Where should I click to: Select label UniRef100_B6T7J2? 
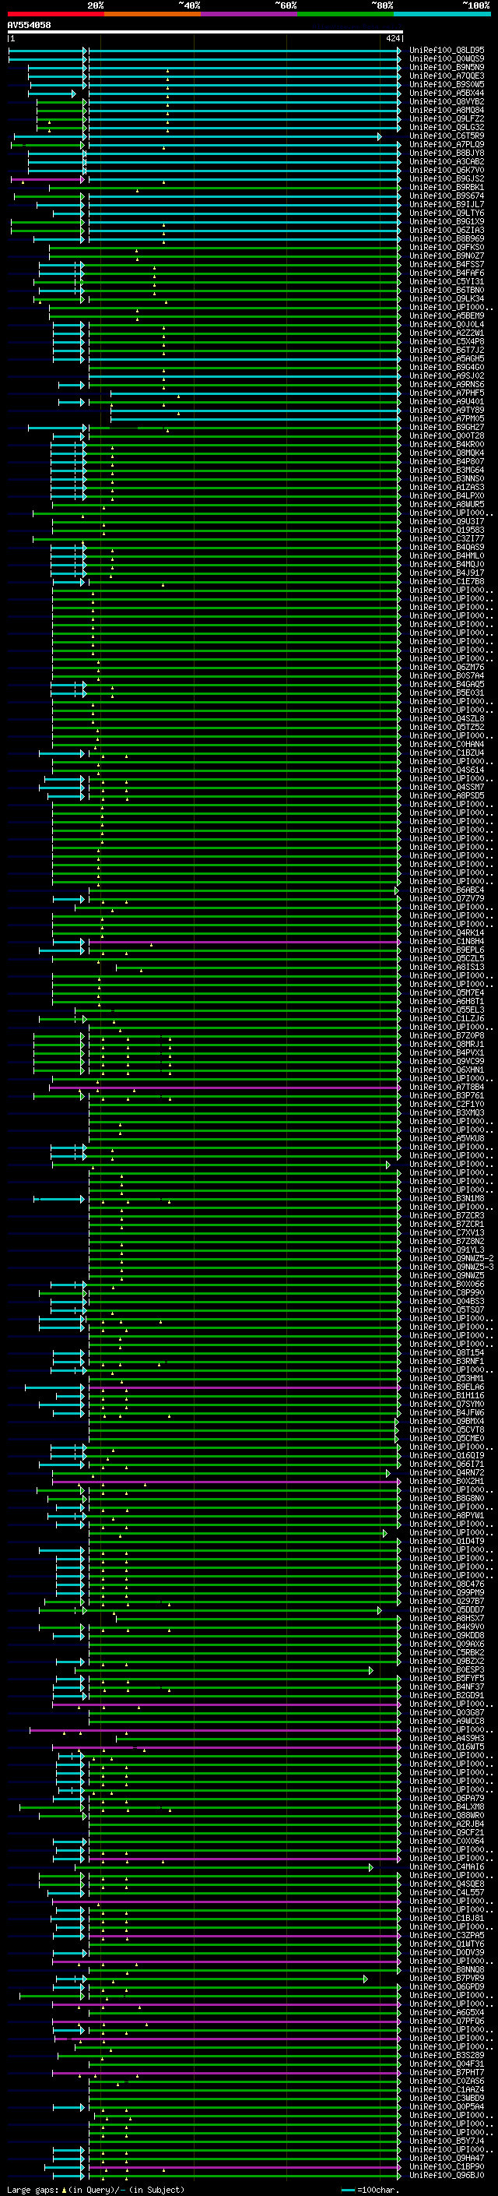(x=446, y=351)
